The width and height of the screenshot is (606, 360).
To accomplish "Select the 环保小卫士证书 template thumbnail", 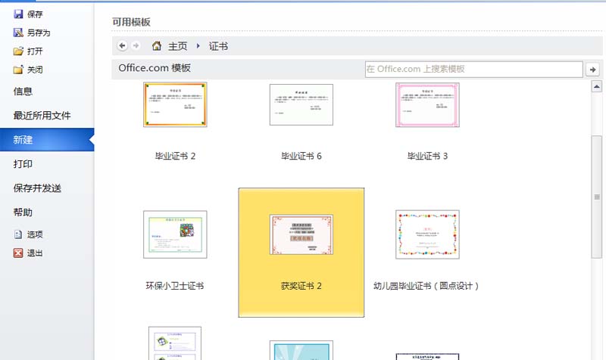I will pyautogui.click(x=175, y=234).
